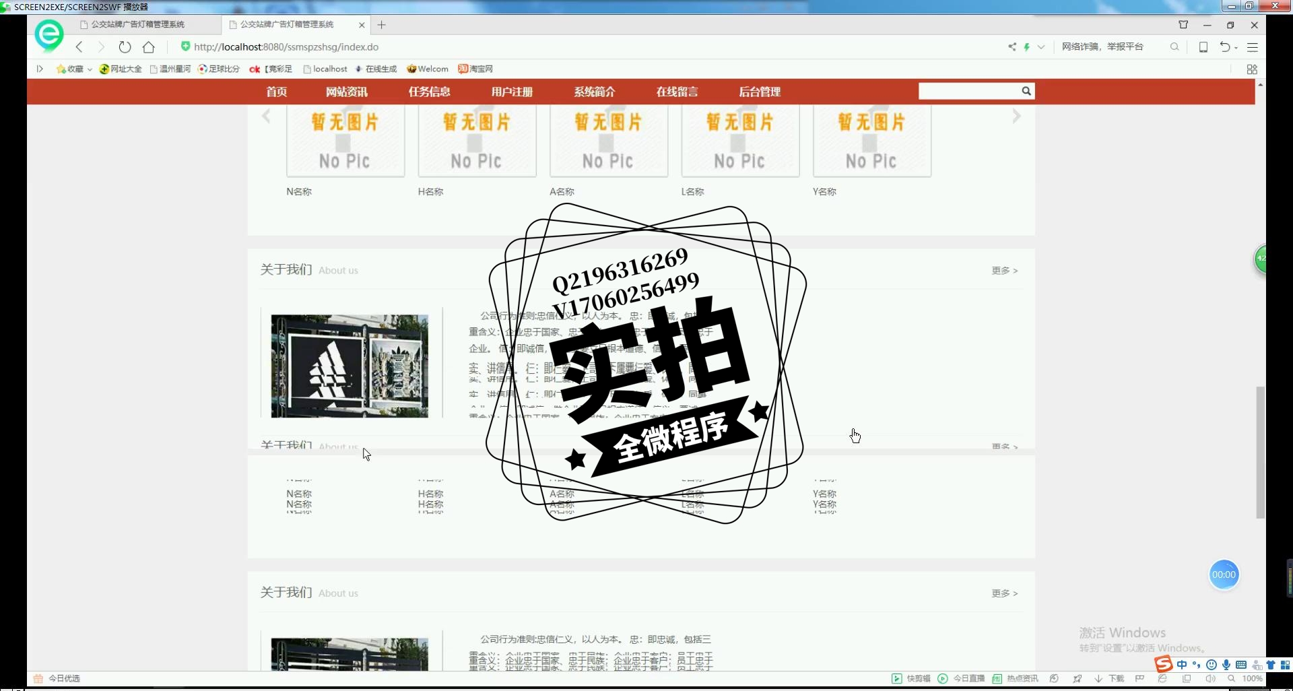Select 在线留言 in the site navigation
The image size is (1293, 691).
[677, 92]
